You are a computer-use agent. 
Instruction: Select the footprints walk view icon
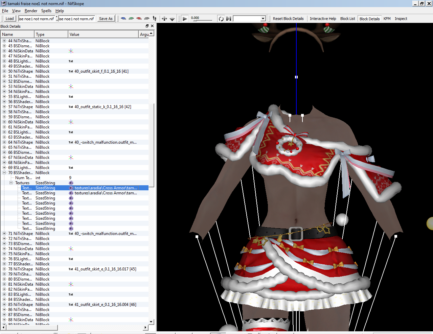[x=155, y=19]
